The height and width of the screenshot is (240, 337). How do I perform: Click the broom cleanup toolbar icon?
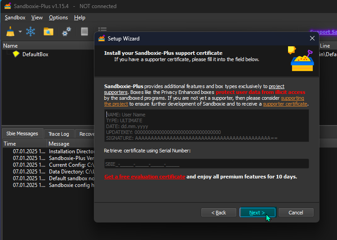coord(10,31)
